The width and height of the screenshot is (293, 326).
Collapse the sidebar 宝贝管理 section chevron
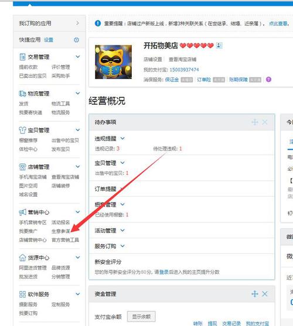click(77, 130)
